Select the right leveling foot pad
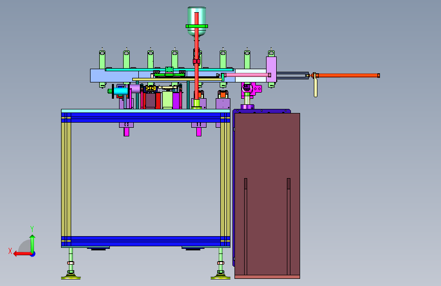 pos(221,278)
